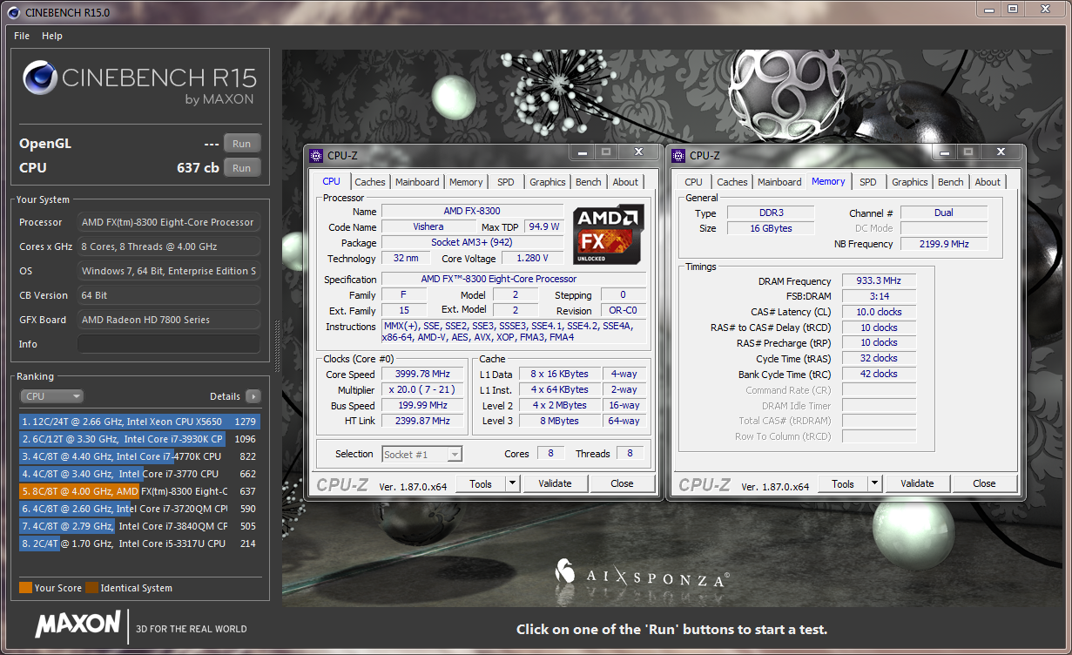Image resolution: width=1072 pixels, height=655 pixels.
Task: Switch to CPU tab in right CPU-Z
Action: coord(694,182)
